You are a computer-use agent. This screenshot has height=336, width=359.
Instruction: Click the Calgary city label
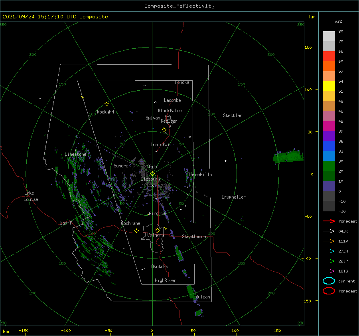click(156, 235)
